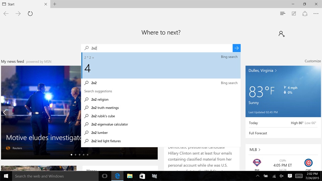Viewport: 322px width, 181px height.
Task: Click Today high and low row
Action: pos(282,123)
